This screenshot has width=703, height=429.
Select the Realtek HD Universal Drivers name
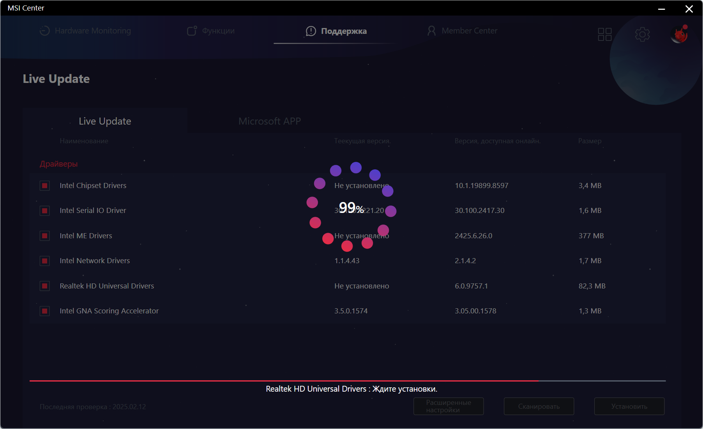point(107,286)
